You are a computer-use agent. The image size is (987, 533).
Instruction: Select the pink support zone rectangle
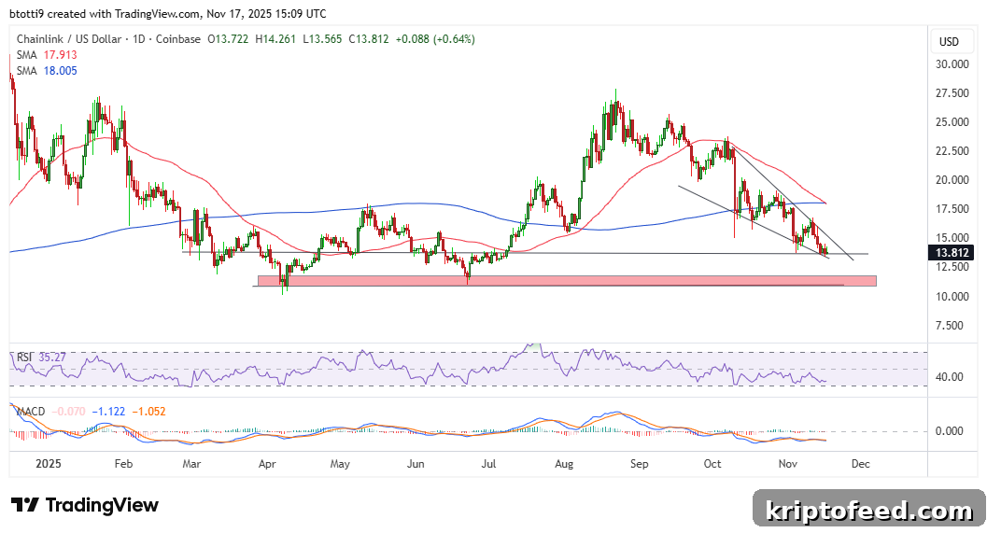coord(567,281)
